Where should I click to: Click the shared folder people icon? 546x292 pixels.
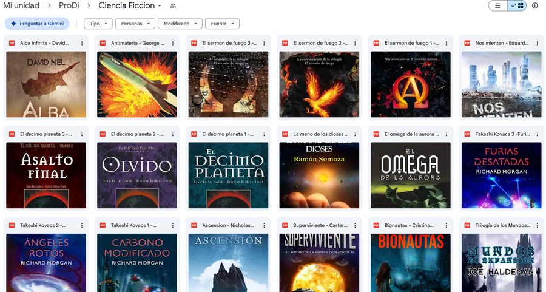pos(173,5)
